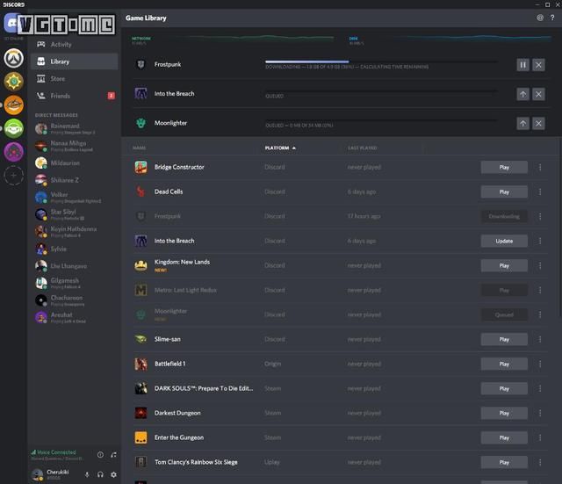Image resolution: width=562 pixels, height=484 pixels.
Task: Disconnect from the voice call
Action: [x=113, y=455]
